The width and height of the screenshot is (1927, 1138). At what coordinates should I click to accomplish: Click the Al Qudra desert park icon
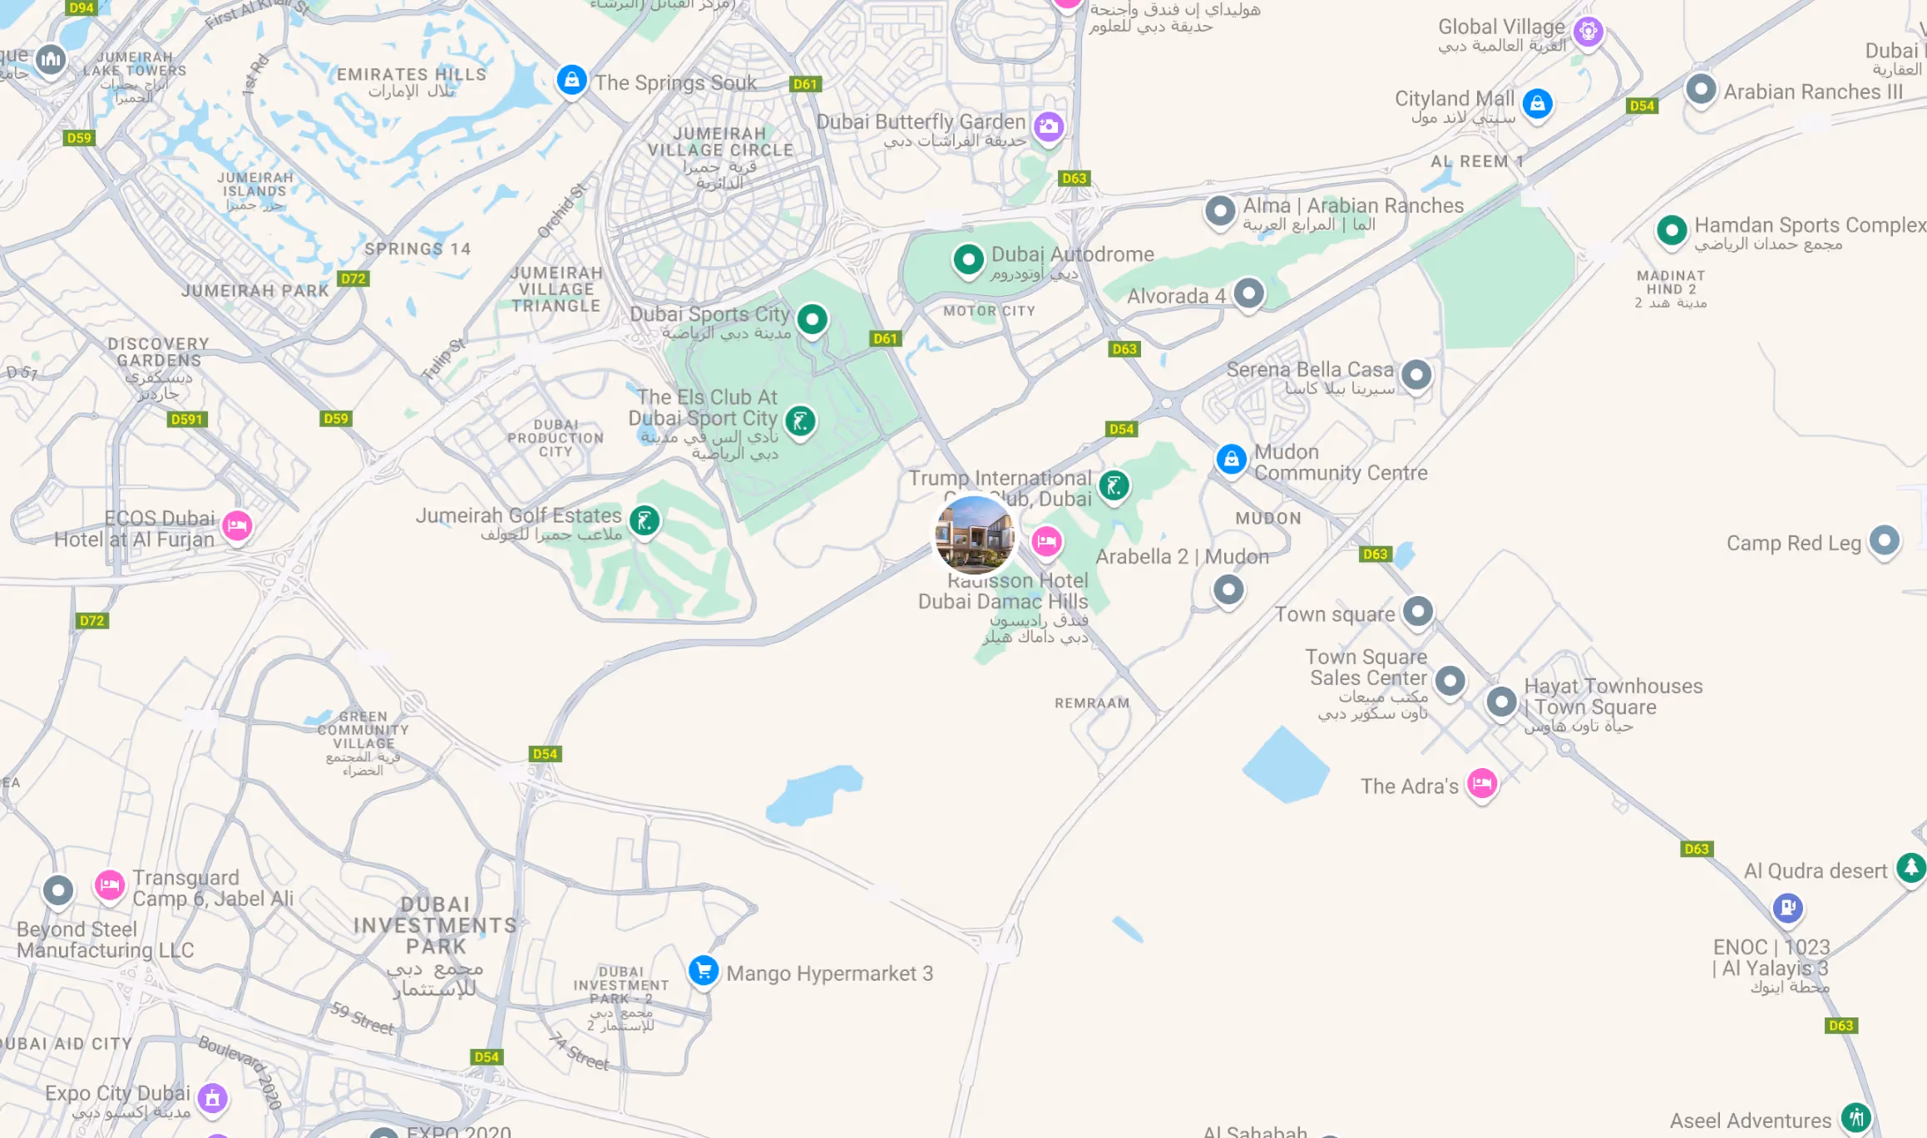[x=1911, y=869]
